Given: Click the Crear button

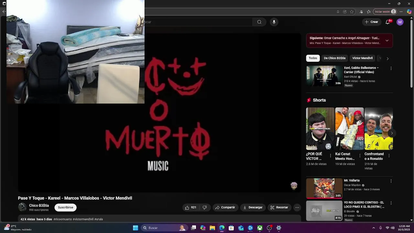Looking at the screenshot, I should pos(371,22).
